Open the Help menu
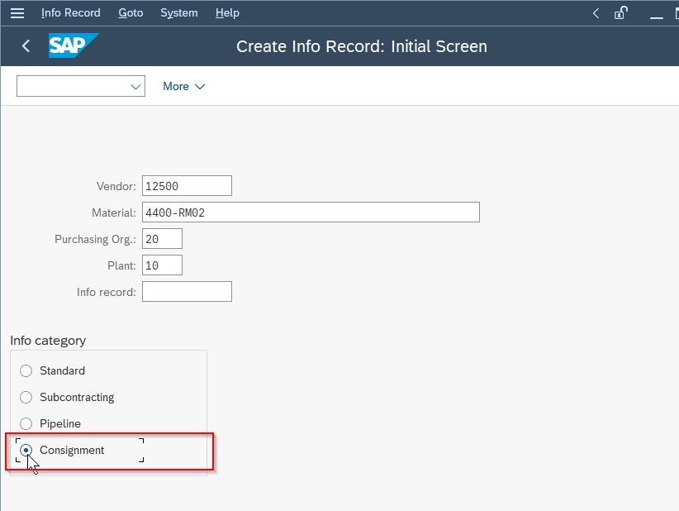 [x=227, y=13]
